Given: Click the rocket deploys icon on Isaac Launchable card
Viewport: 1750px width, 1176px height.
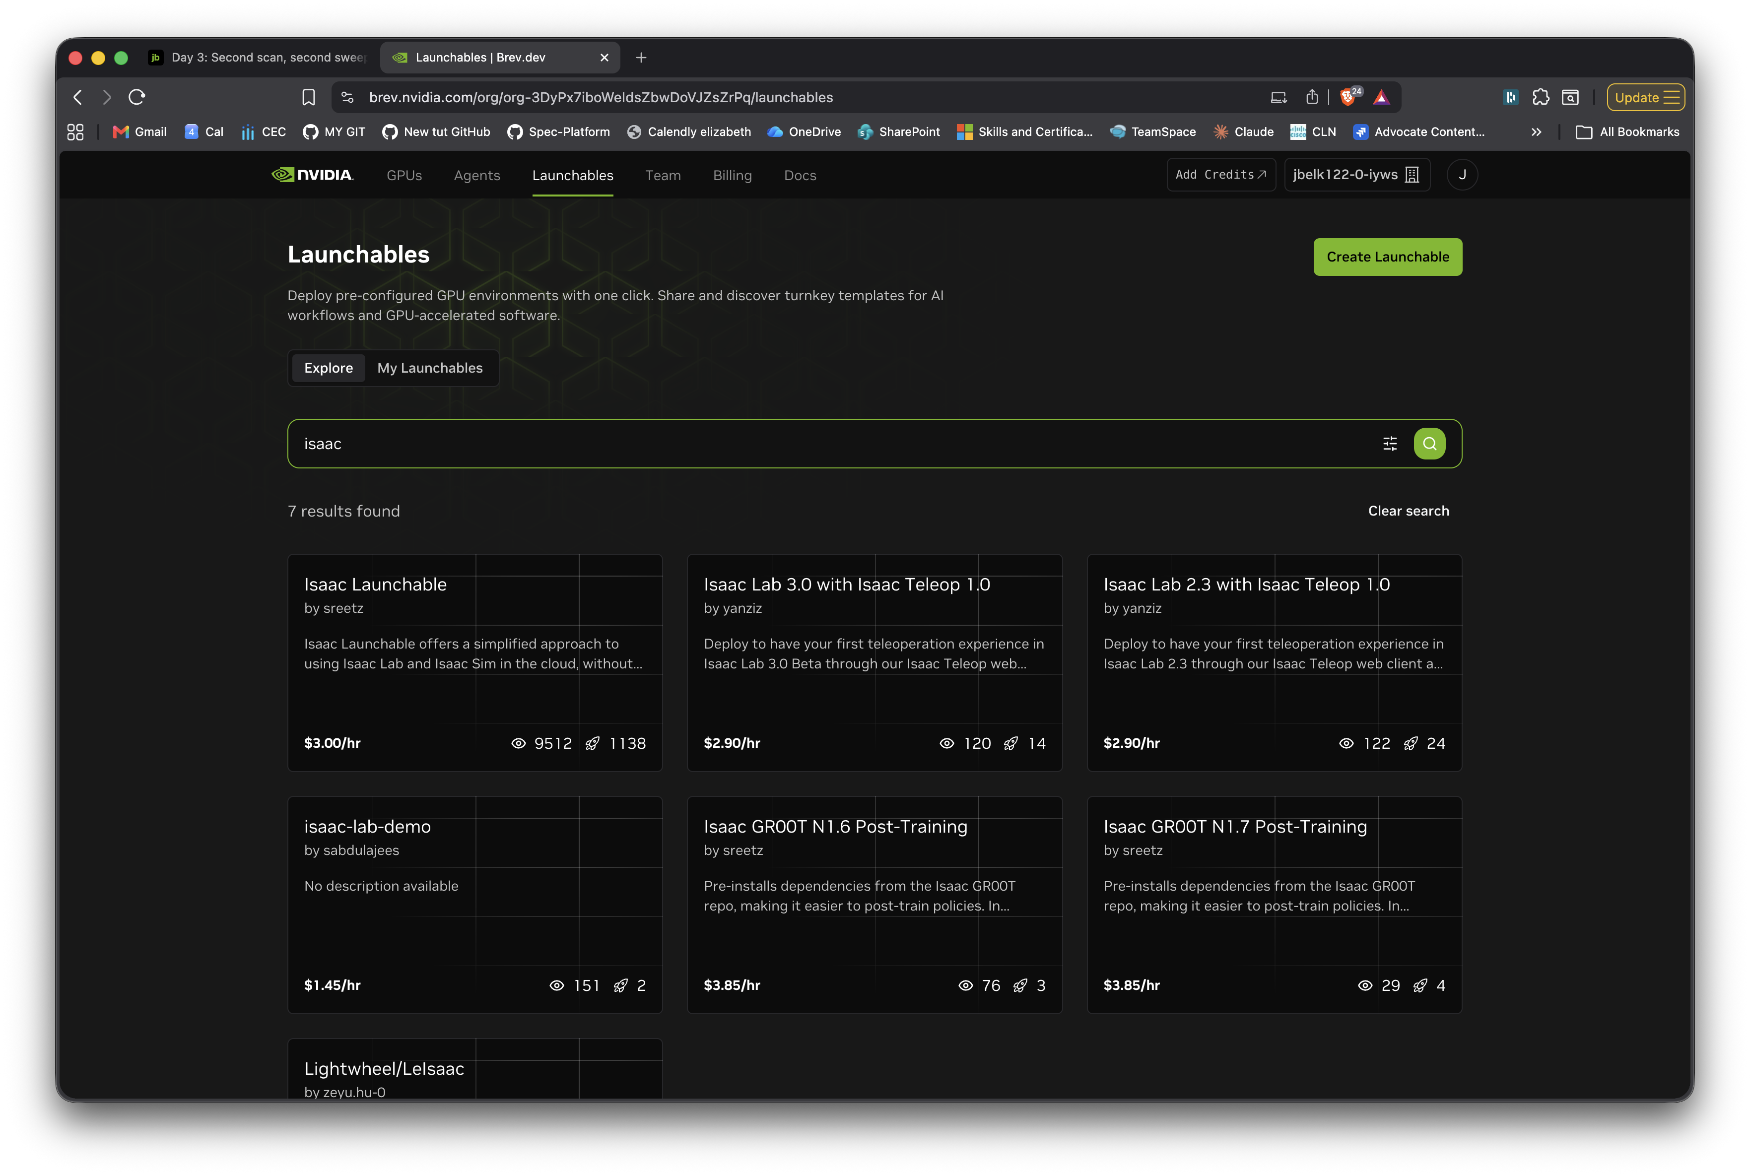Looking at the screenshot, I should [x=592, y=743].
